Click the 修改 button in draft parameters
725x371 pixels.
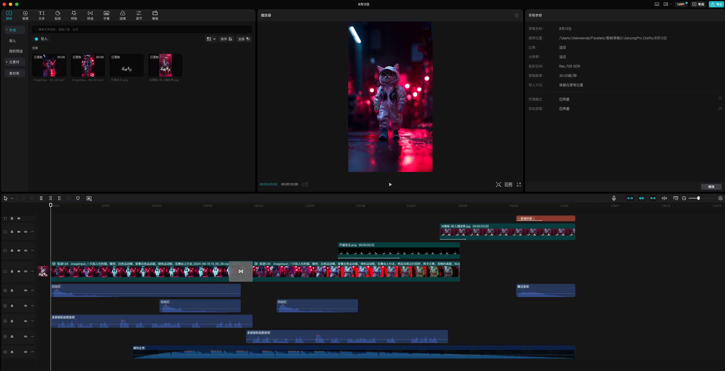711,187
